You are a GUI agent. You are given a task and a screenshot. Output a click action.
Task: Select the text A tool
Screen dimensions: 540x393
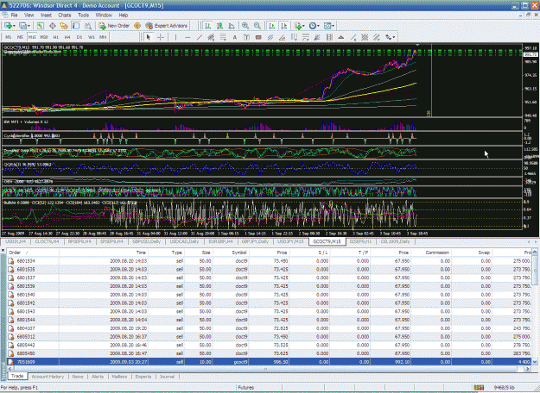[235, 37]
